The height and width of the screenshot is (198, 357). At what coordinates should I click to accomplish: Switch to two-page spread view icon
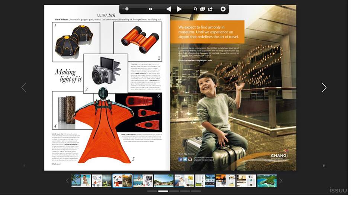click(151, 9)
